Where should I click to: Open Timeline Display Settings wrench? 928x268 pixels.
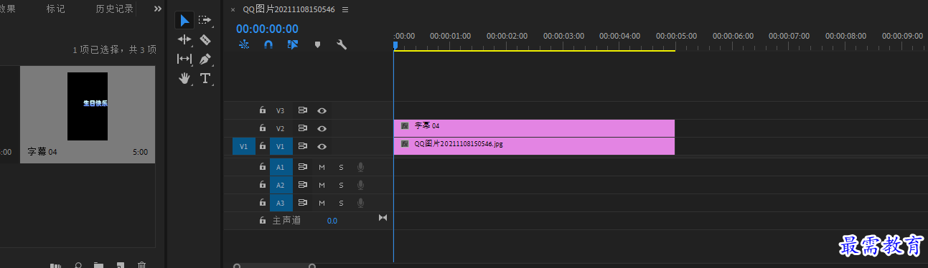point(342,44)
